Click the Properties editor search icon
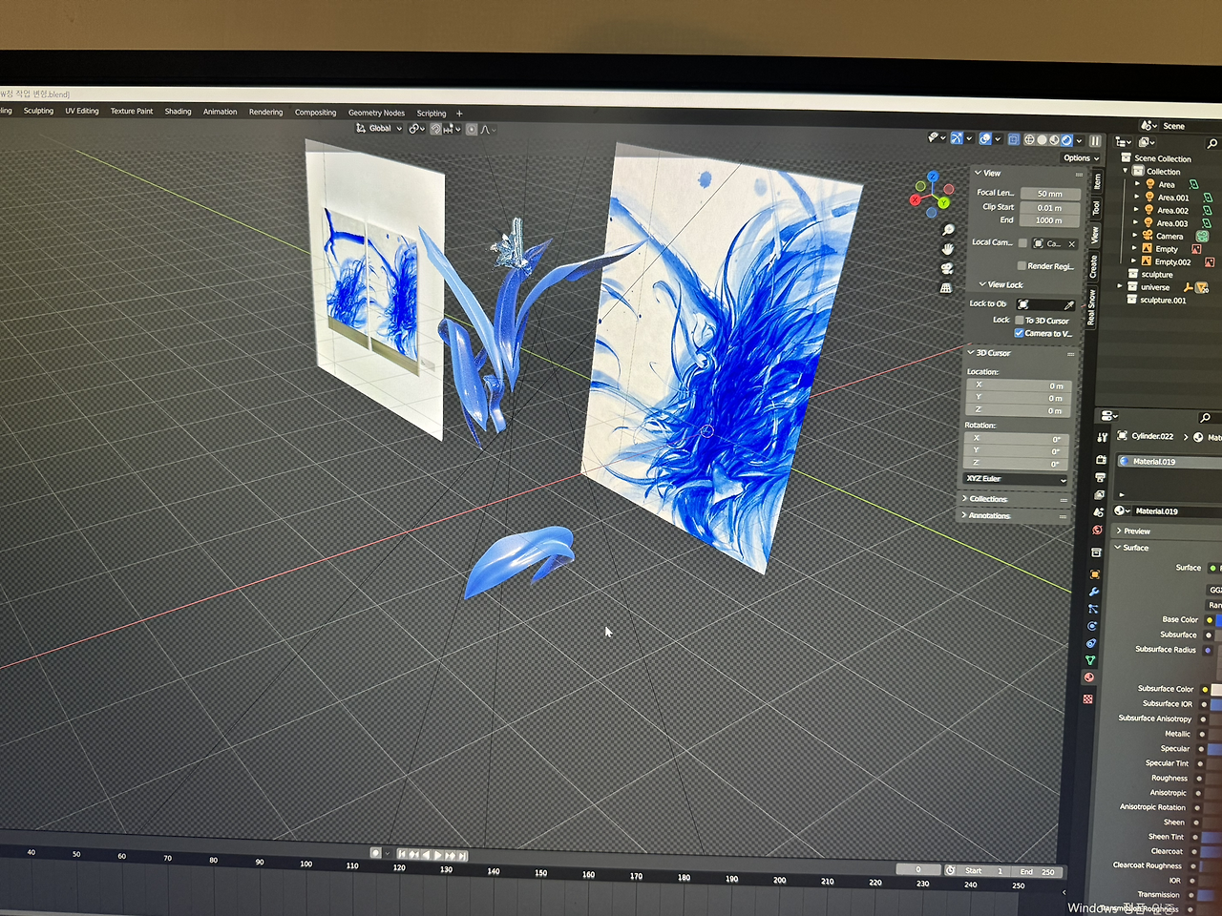 point(1205,418)
